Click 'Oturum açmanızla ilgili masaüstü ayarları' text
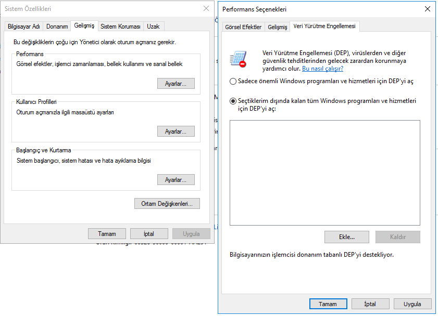The width and height of the screenshot is (438, 316). point(65,112)
